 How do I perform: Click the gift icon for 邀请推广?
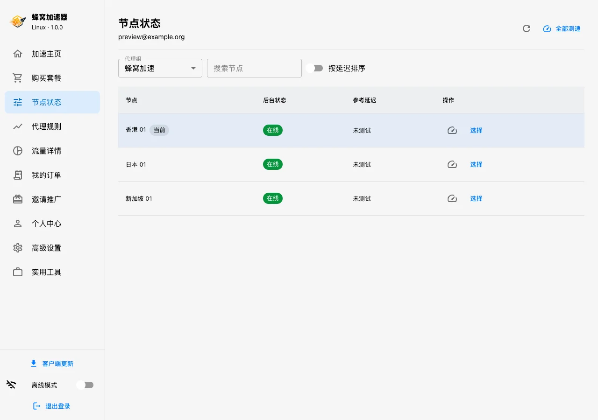click(x=18, y=199)
